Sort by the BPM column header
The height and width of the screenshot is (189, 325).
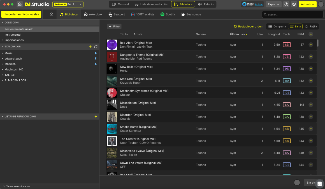point(301,34)
